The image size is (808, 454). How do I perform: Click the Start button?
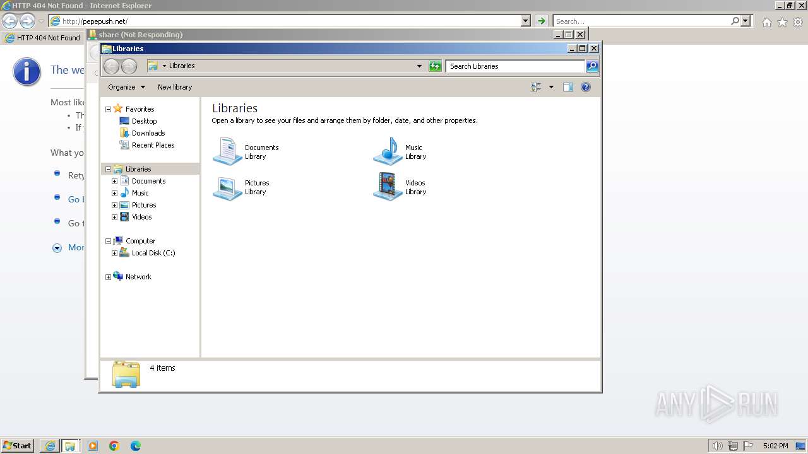pos(18,446)
